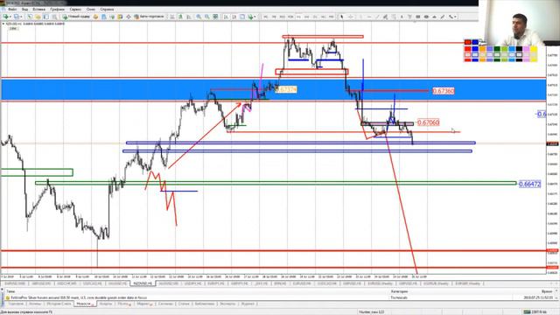Open the Вид menu
The width and height of the screenshot is (560, 315).
click(x=24, y=10)
